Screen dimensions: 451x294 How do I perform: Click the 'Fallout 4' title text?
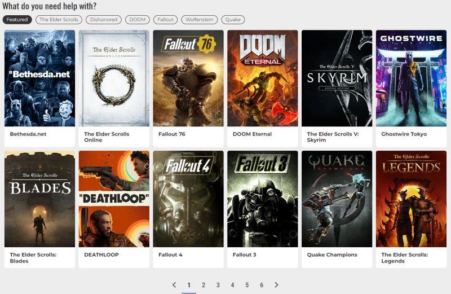[170, 254]
